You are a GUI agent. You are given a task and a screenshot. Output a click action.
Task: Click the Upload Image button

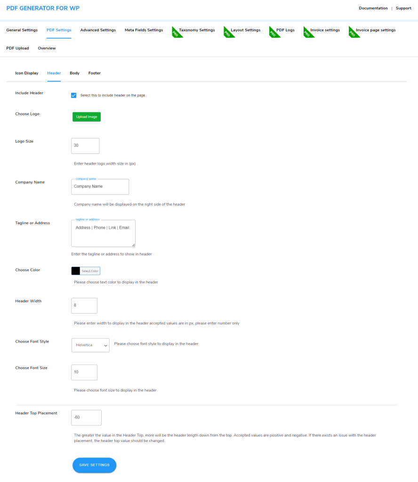pos(86,116)
